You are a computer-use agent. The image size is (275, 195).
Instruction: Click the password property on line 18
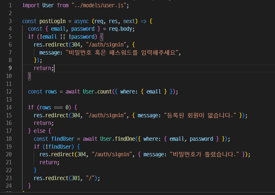(x=201, y=139)
